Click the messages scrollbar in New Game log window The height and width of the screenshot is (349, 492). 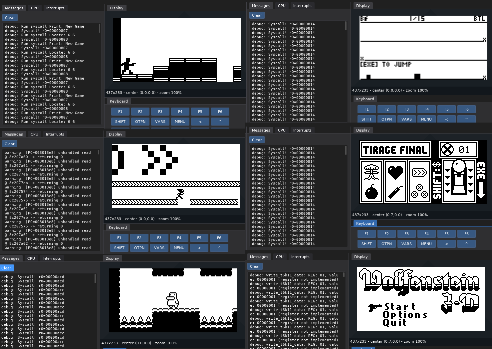coord(100,28)
